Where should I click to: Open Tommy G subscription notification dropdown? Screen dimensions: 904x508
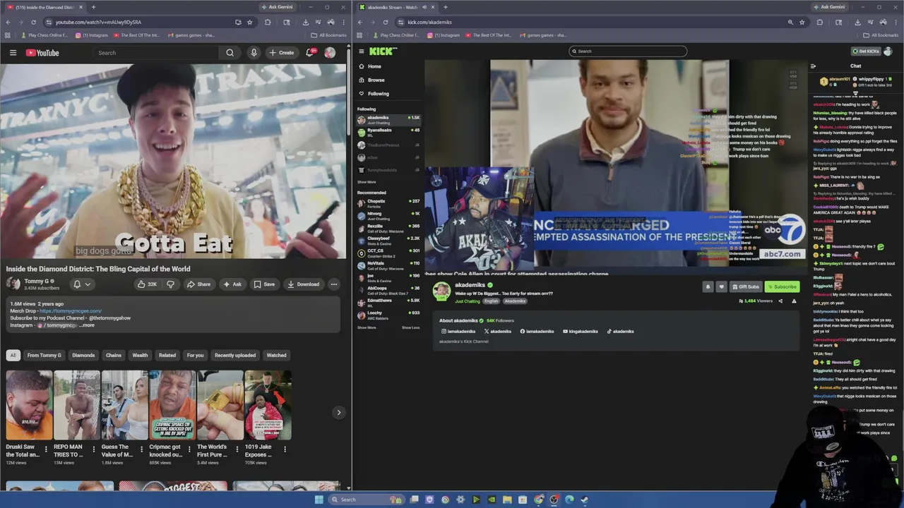[82, 284]
